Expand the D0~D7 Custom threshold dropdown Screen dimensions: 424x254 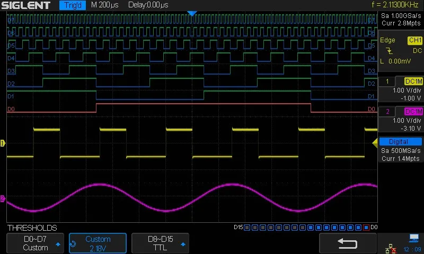(35, 243)
